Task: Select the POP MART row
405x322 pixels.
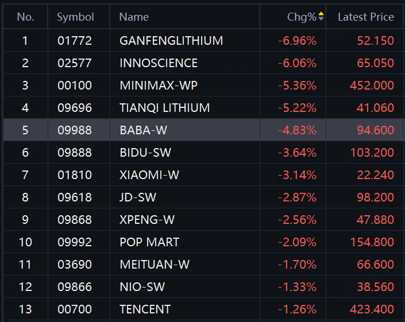Action: pos(204,242)
